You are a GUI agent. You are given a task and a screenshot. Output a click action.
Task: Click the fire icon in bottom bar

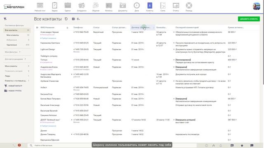click(214, 146)
